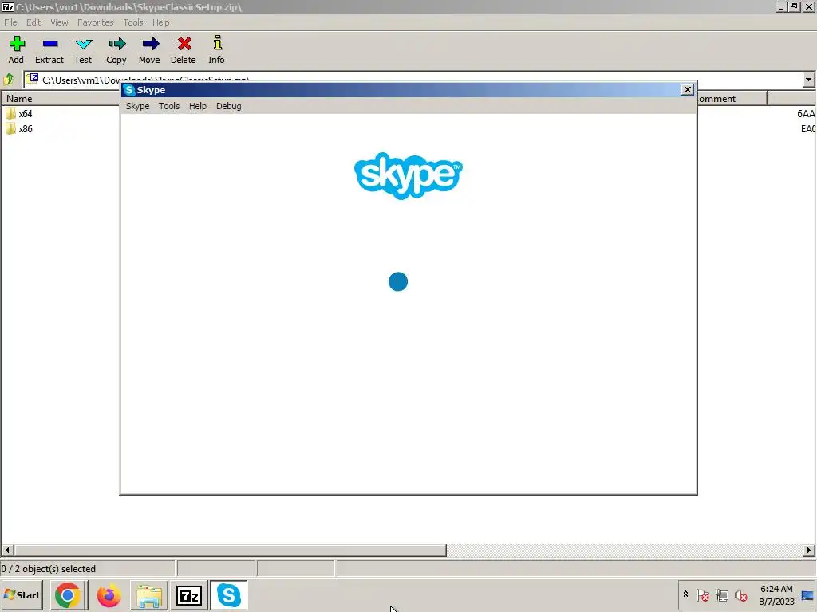This screenshot has width=817, height=612.
Task: Open the Tools menu in Skype window
Action: pos(169,106)
